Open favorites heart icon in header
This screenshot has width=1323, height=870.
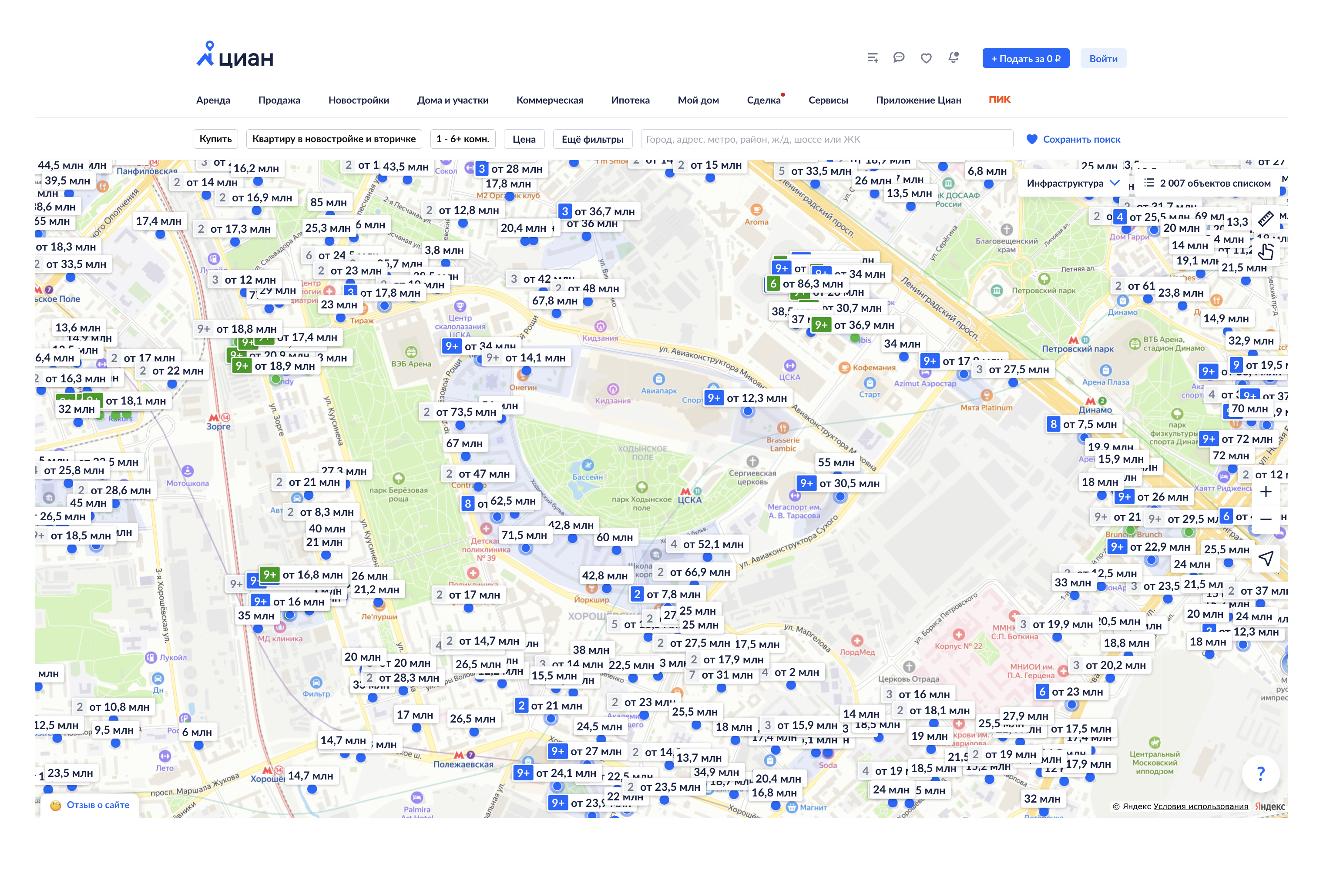[x=926, y=58]
